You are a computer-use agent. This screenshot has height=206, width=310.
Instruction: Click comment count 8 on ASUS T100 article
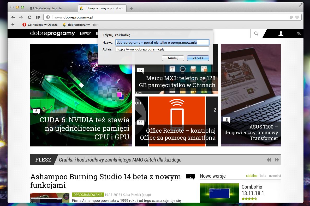pos(226,120)
